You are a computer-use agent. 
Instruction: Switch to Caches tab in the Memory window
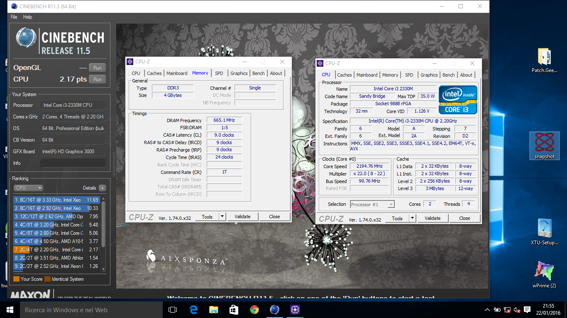coord(154,73)
